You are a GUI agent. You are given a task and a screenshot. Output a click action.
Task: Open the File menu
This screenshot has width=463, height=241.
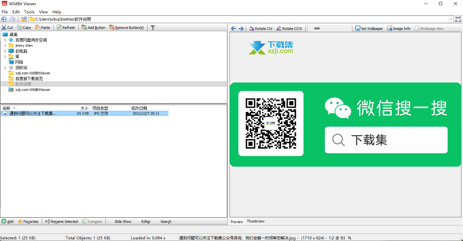5,12
